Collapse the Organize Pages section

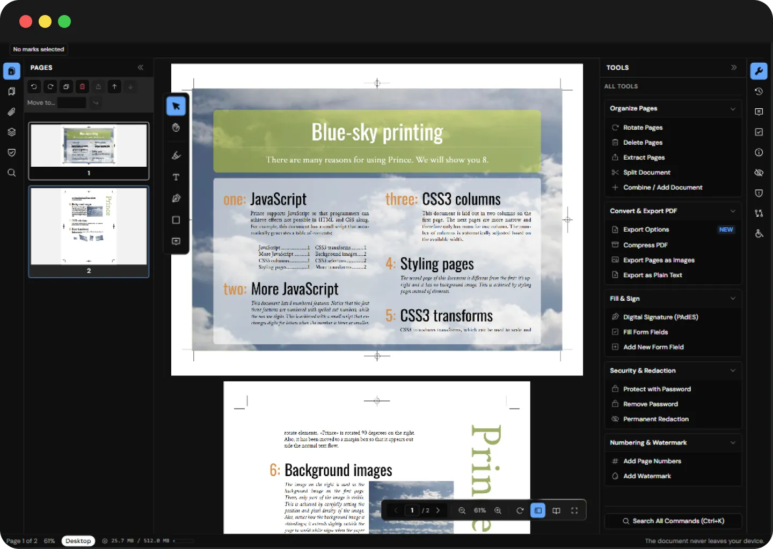(733, 109)
